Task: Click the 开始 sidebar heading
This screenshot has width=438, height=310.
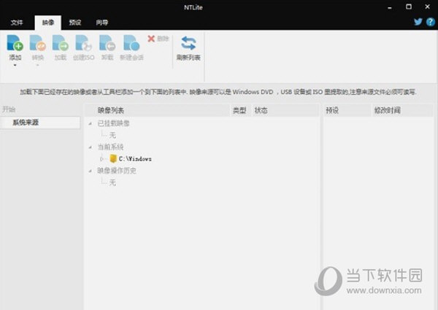Action: 9,109
